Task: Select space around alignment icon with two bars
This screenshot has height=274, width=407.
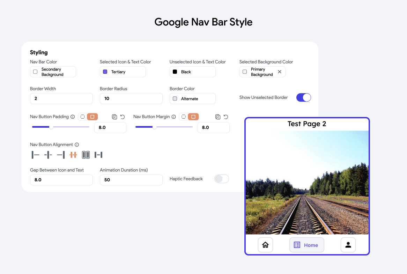Action: [x=86, y=155]
